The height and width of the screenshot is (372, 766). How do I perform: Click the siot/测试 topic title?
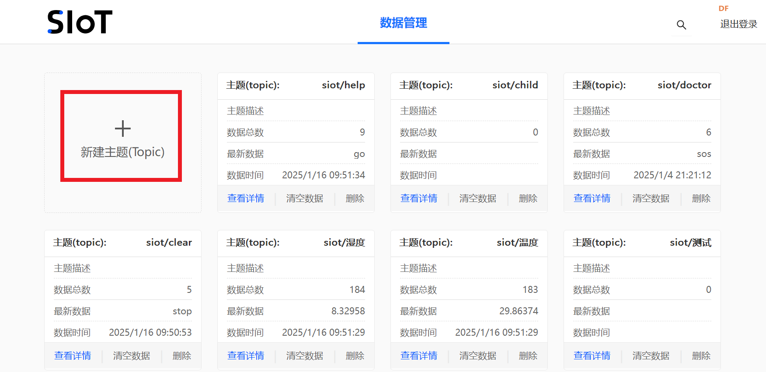coord(691,243)
